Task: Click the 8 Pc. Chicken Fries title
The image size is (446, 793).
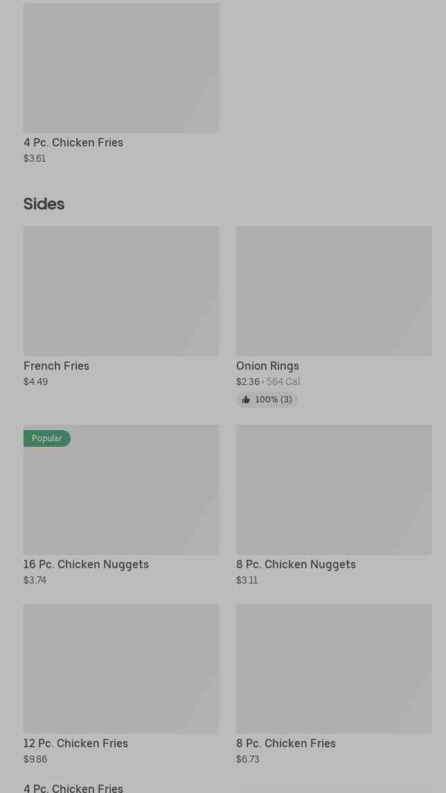Action: [285, 743]
